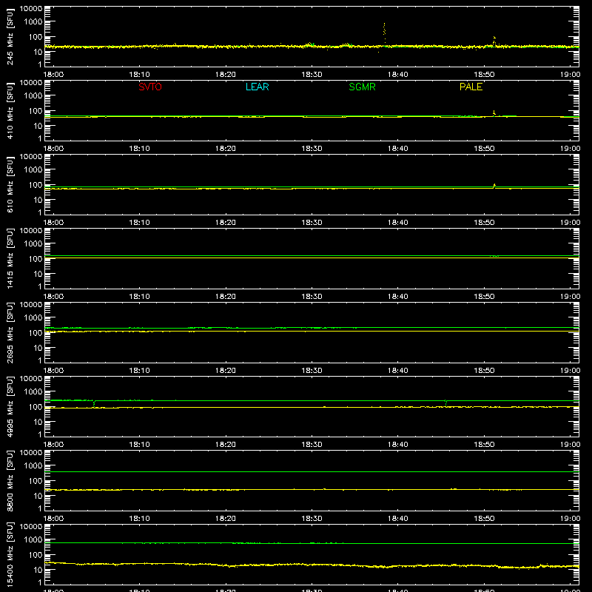Select the 245 MHz [SFU] axis title
Screen dimensions: 592x592
point(10,36)
